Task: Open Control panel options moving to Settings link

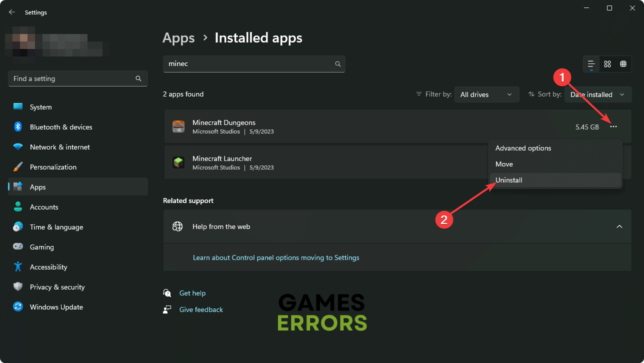Action: point(276,257)
